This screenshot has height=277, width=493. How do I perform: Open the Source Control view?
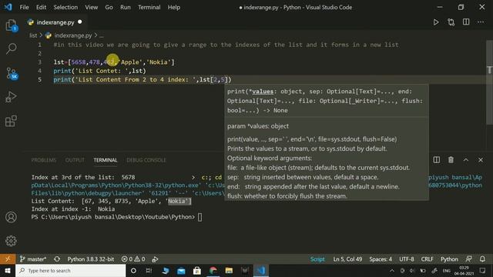coord(12,73)
